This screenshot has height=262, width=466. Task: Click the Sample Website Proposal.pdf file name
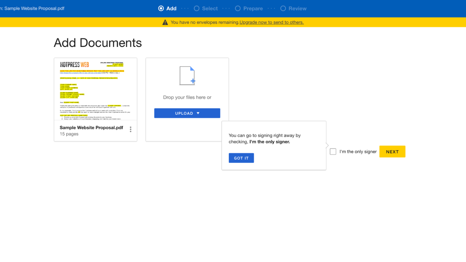(91, 128)
